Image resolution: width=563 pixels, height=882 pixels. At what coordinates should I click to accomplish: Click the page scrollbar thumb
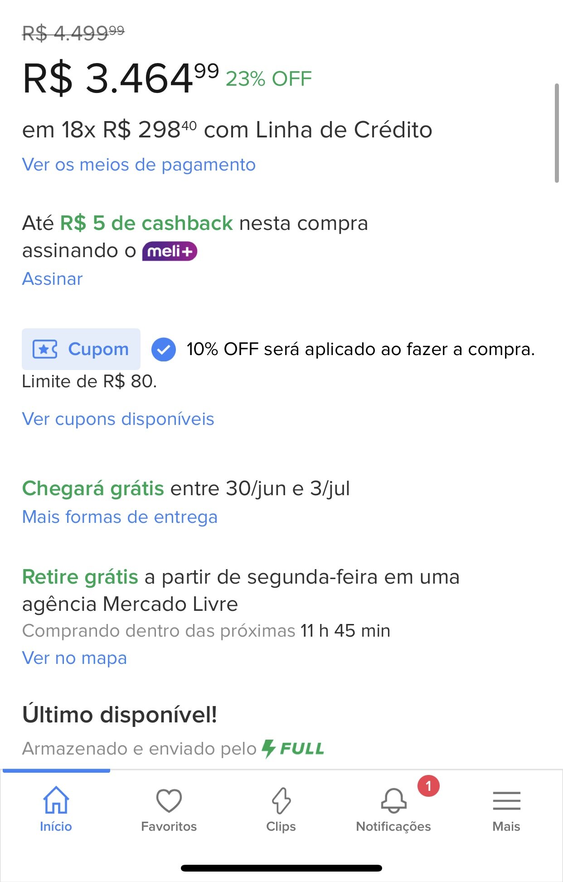point(557,133)
